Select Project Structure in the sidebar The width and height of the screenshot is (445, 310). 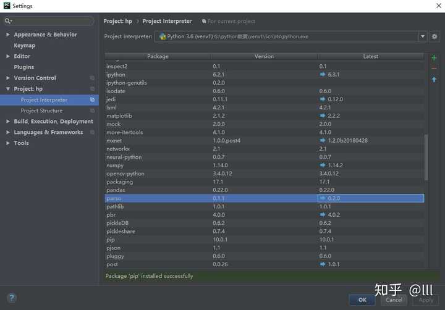pos(41,111)
